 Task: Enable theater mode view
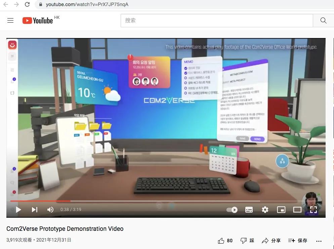pos(297,210)
